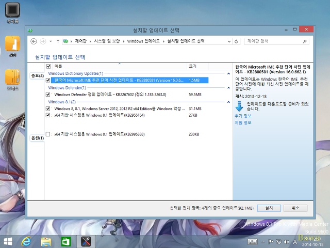This screenshot has height=248, width=330.
Task: Uncheck the Windows 악성 소프트웨어 update, 31.1MB
Action: pyautogui.click(x=48, y=109)
